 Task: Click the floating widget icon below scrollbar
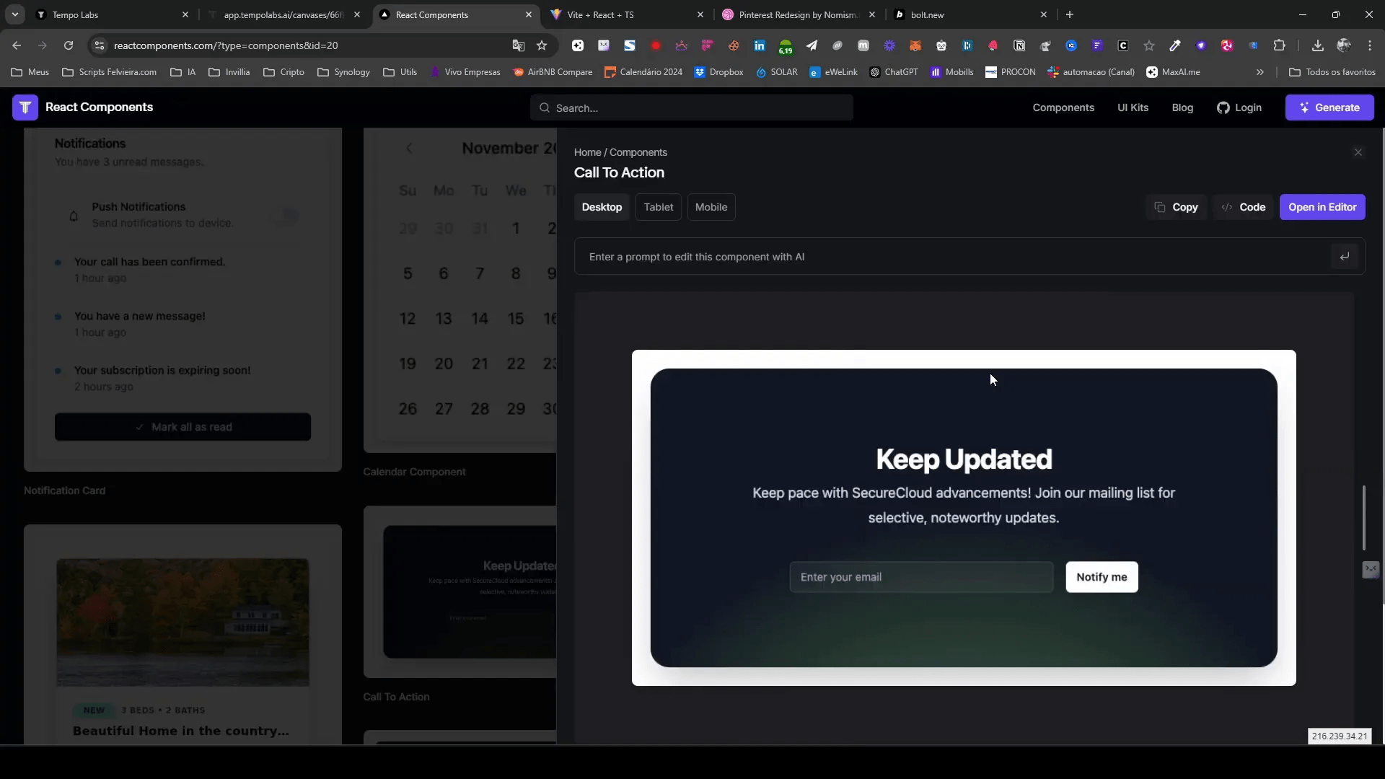(1371, 570)
